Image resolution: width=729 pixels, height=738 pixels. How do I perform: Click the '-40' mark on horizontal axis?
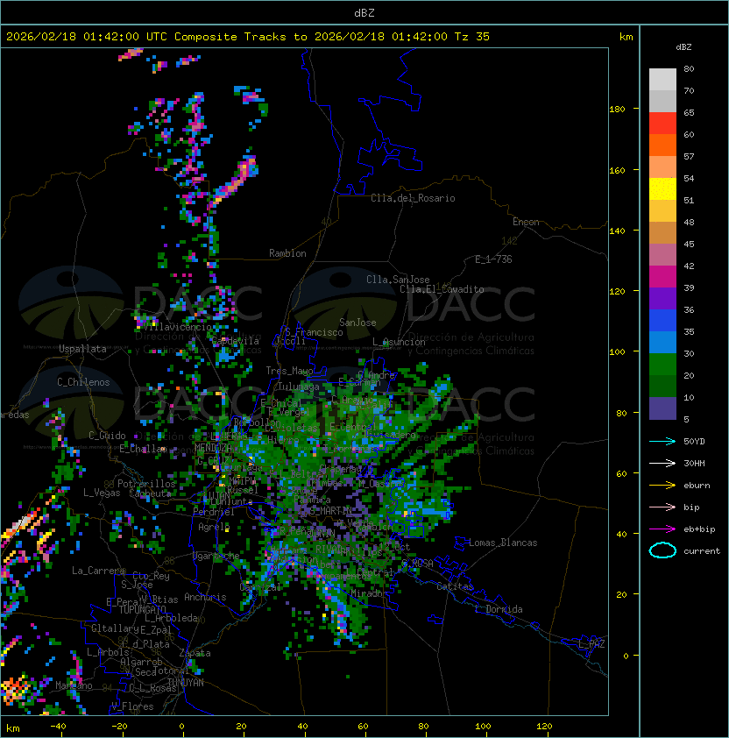tap(58, 727)
